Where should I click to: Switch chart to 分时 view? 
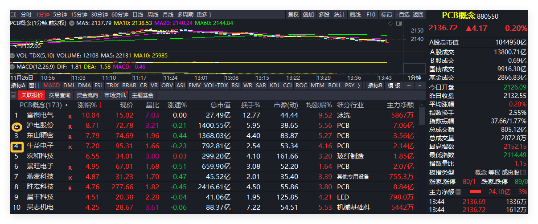point(26,15)
